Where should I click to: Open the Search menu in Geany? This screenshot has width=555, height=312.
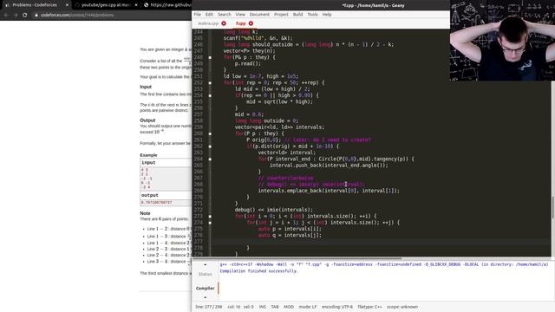click(x=225, y=15)
